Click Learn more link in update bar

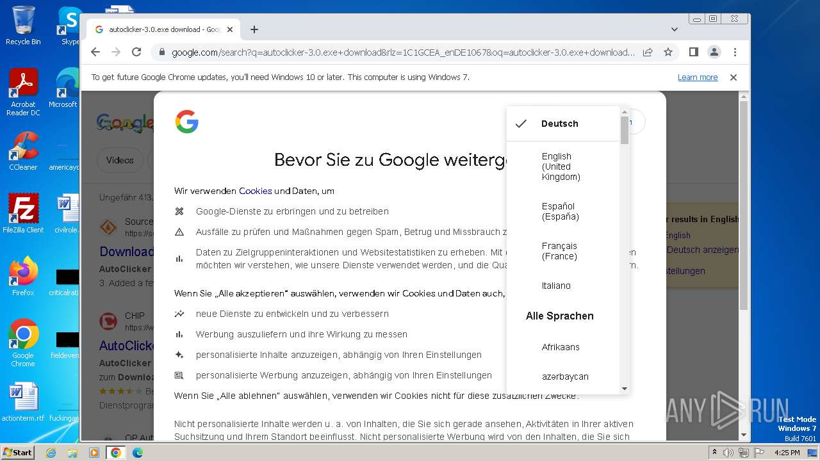click(698, 77)
